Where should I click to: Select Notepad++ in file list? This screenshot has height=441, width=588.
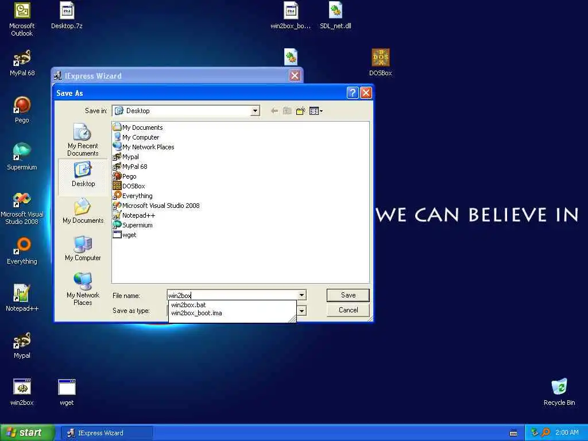(134, 215)
